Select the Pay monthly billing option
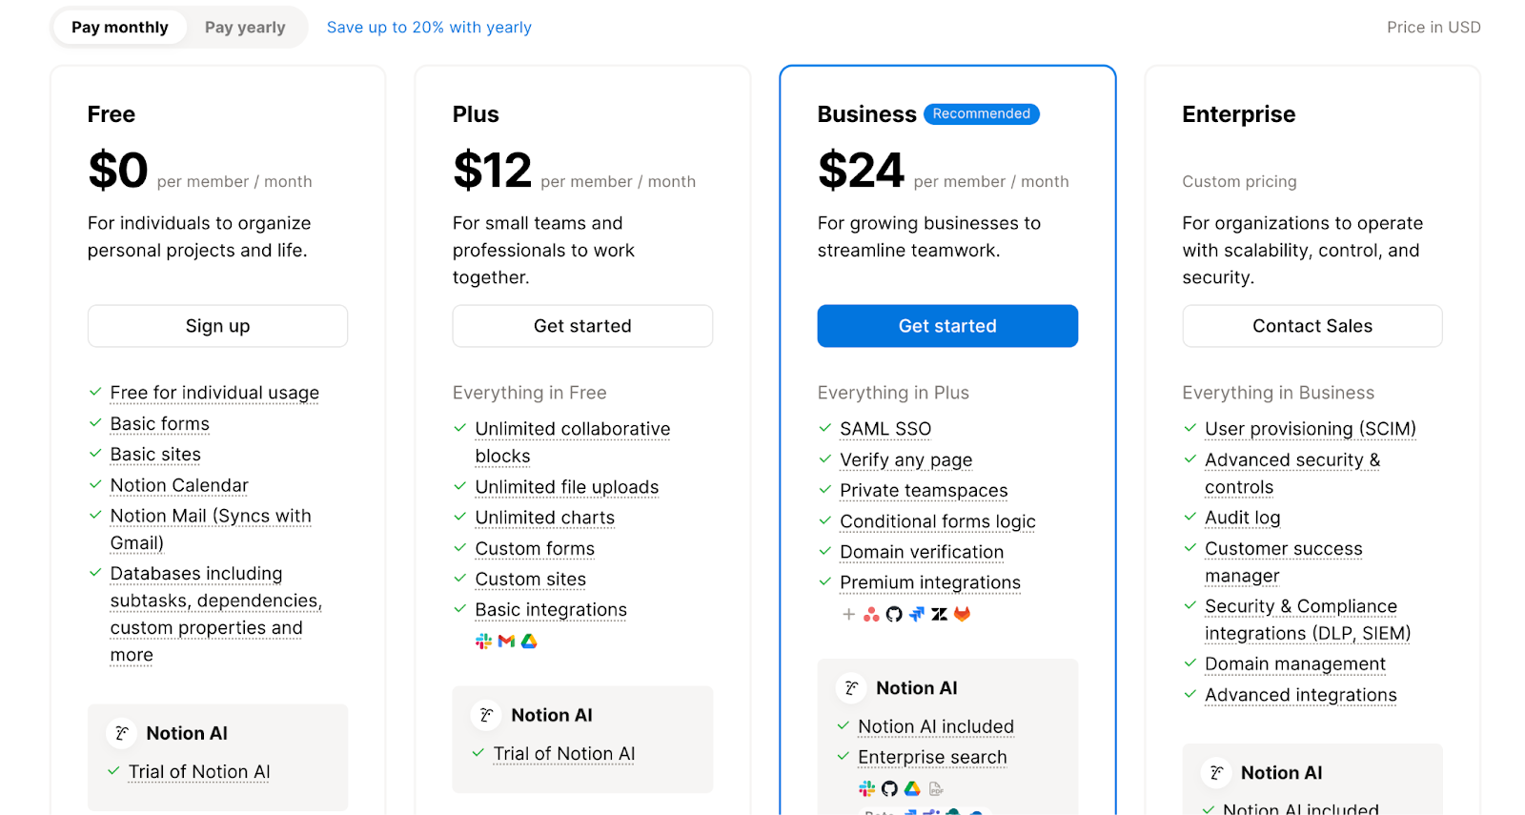Viewport: 1525px width, 815px height. (120, 28)
